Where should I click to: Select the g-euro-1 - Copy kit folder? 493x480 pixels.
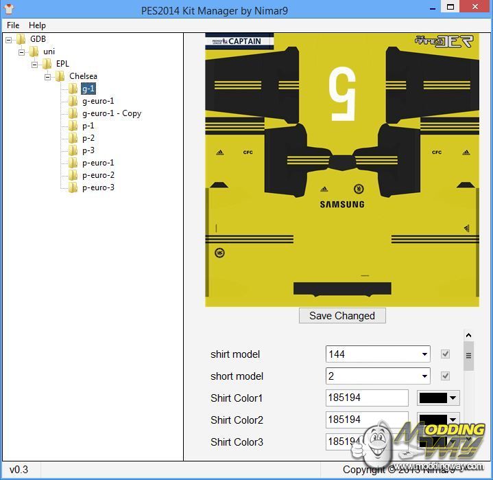(112, 113)
